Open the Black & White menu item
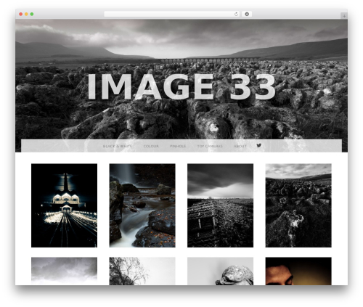363x307 pixels. pos(118,146)
